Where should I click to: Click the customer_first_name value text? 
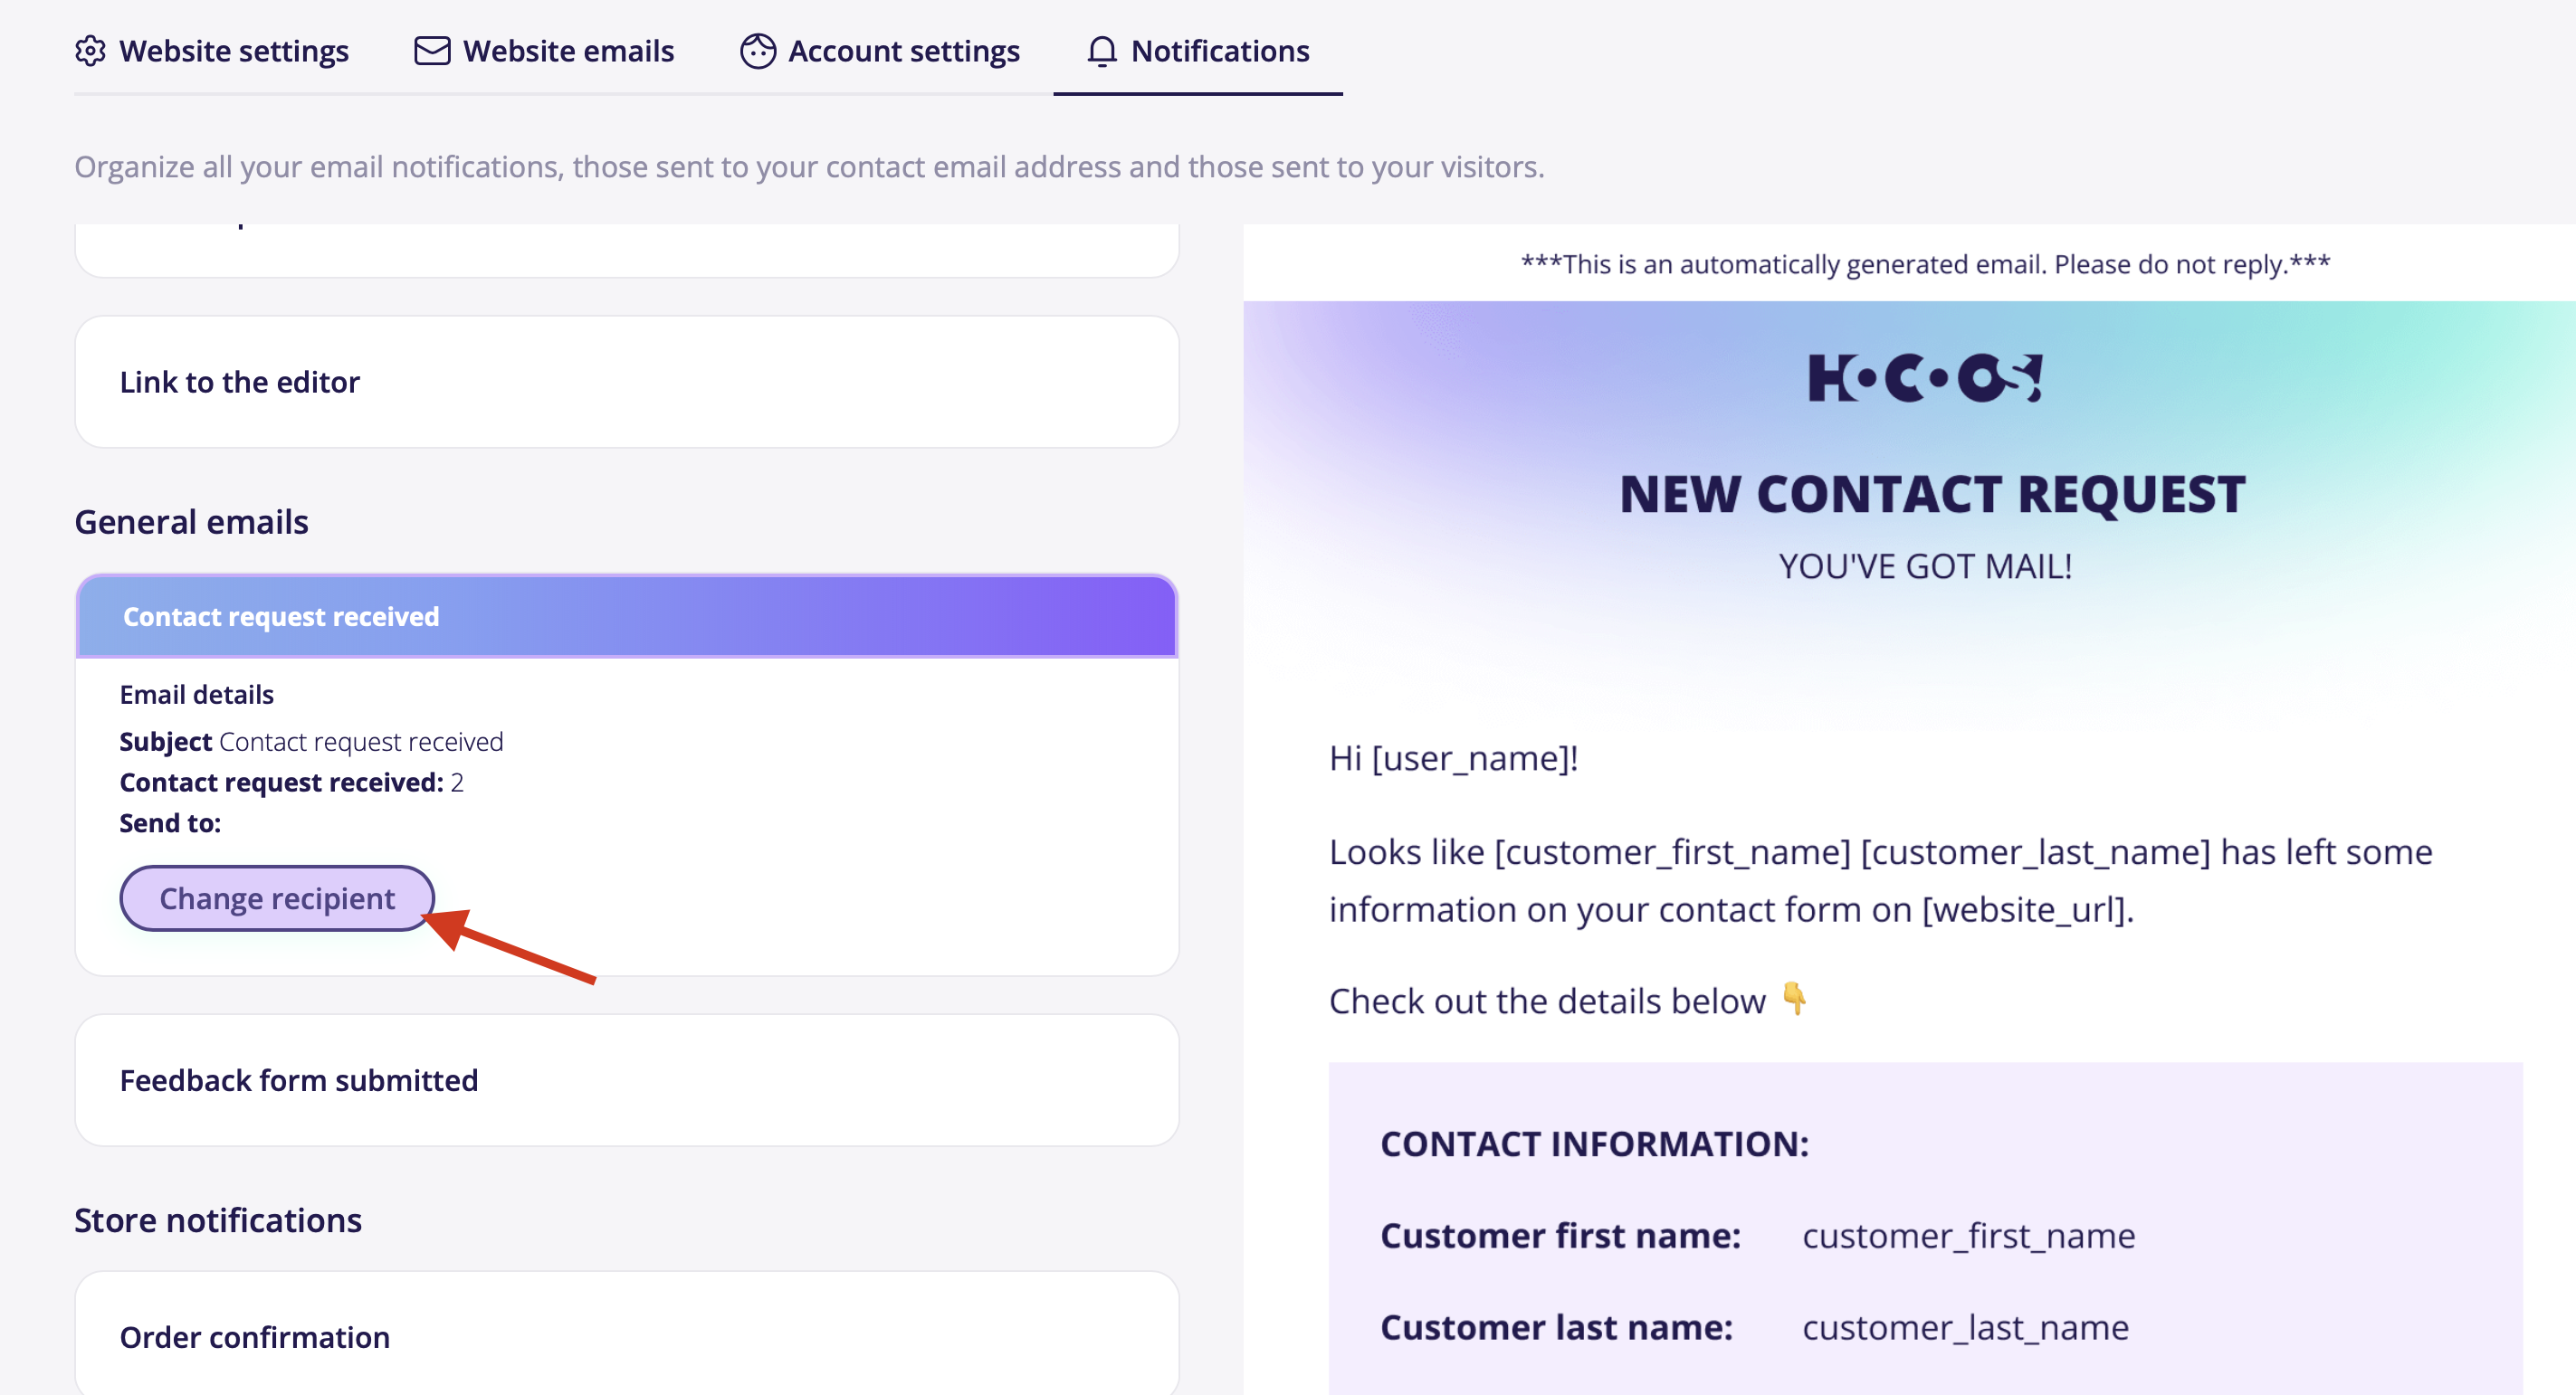point(1968,1236)
